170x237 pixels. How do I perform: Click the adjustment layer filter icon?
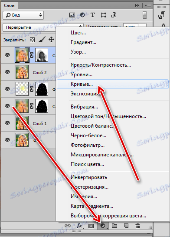pyautogui.click(x=82, y=15)
